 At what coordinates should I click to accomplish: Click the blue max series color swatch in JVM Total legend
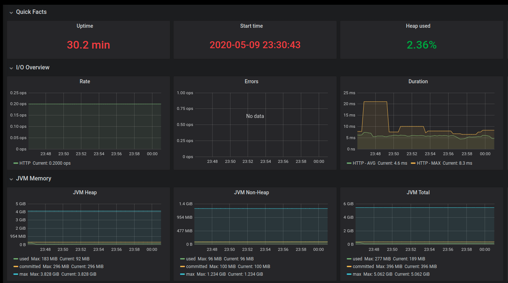(349, 274)
